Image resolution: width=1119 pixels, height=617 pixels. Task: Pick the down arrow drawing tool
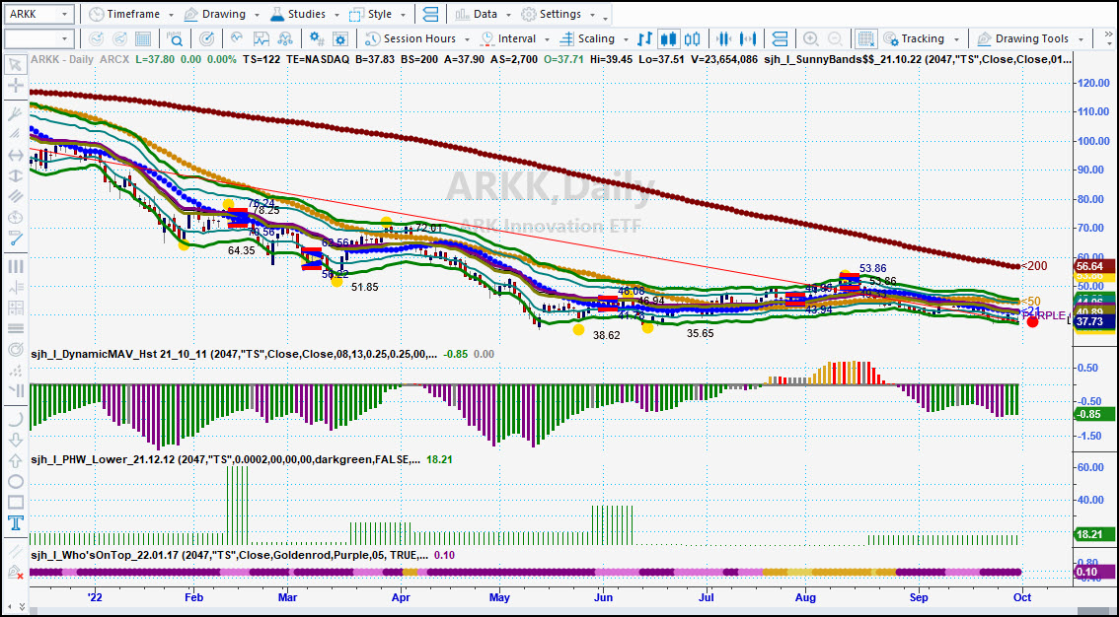pos(14,441)
